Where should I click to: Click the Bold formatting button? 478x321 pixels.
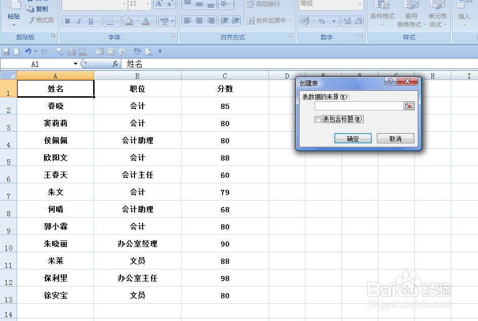[x=67, y=21]
